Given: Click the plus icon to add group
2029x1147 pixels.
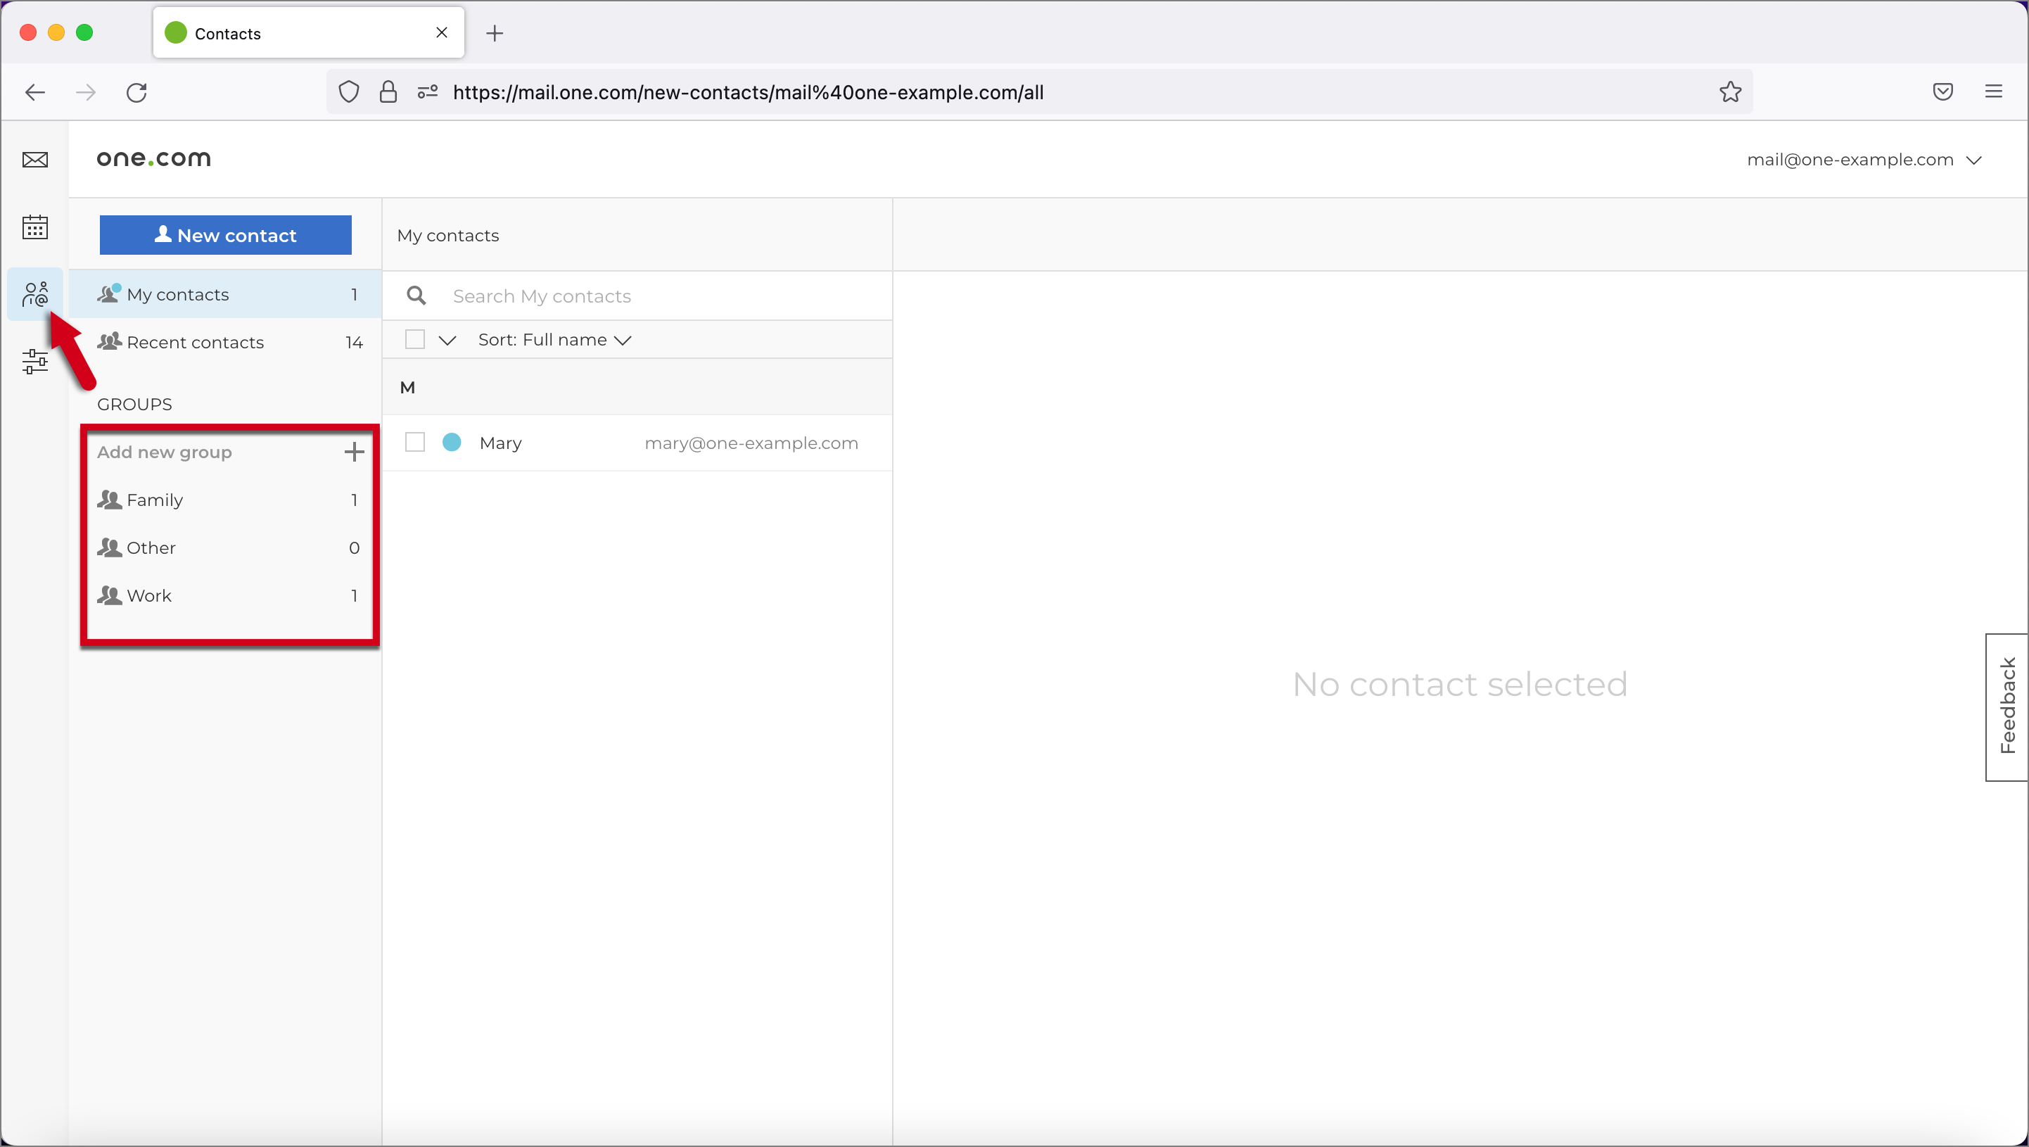Looking at the screenshot, I should pos(354,452).
